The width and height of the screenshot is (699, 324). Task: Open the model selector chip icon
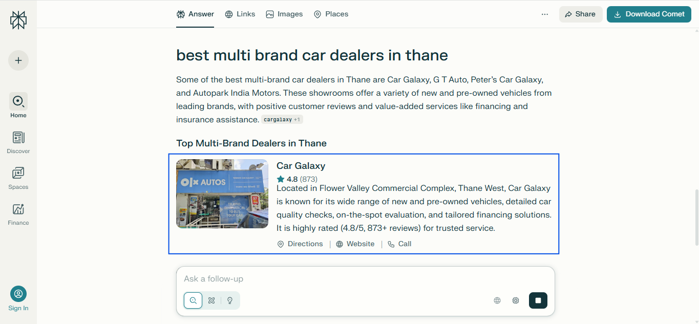click(x=515, y=300)
